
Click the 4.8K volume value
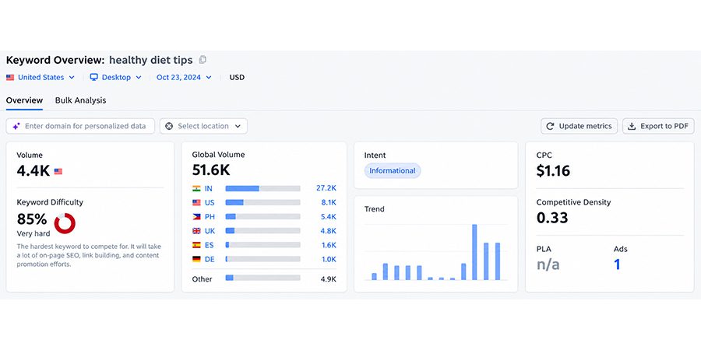pyautogui.click(x=329, y=231)
